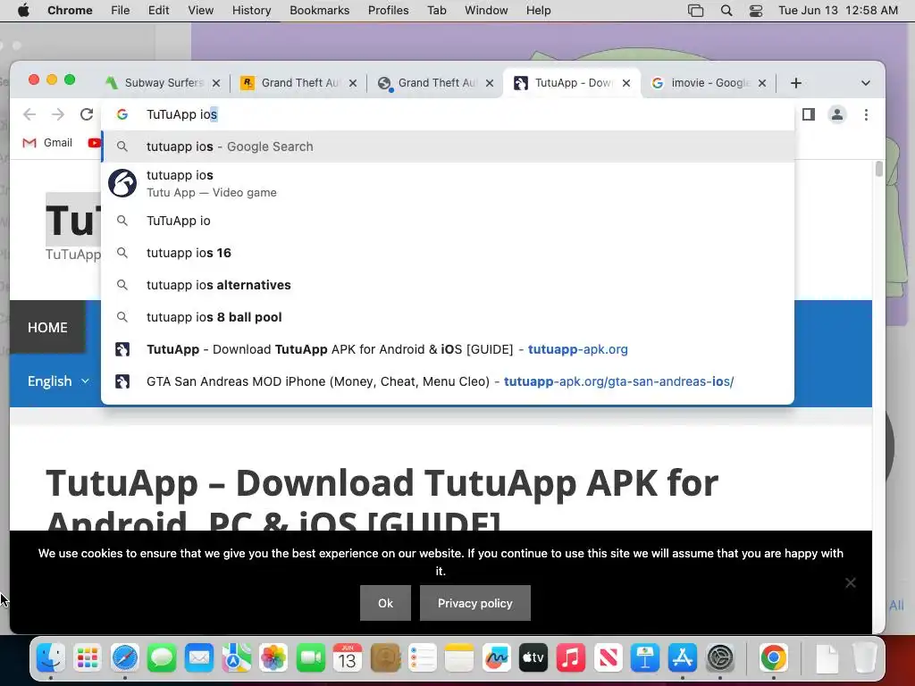Open Apple TV from the Dock
The width and height of the screenshot is (915, 686).
pyautogui.click(x=533, y=658)
